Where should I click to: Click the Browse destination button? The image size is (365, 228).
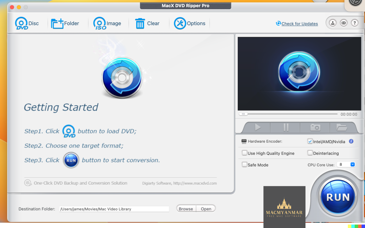tap(186, 209)
